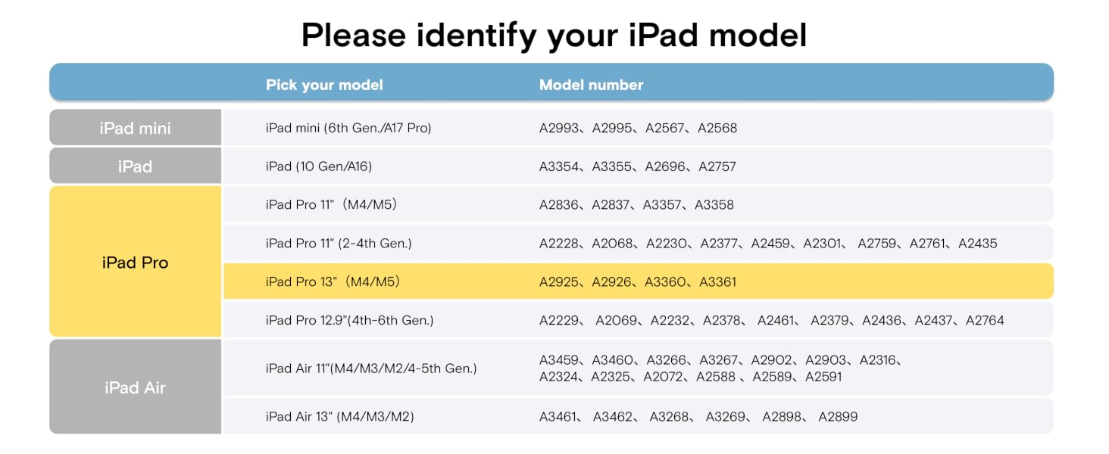Choose the yellow iPad Pro category
1109x454 pixels.
coord(135,262)
